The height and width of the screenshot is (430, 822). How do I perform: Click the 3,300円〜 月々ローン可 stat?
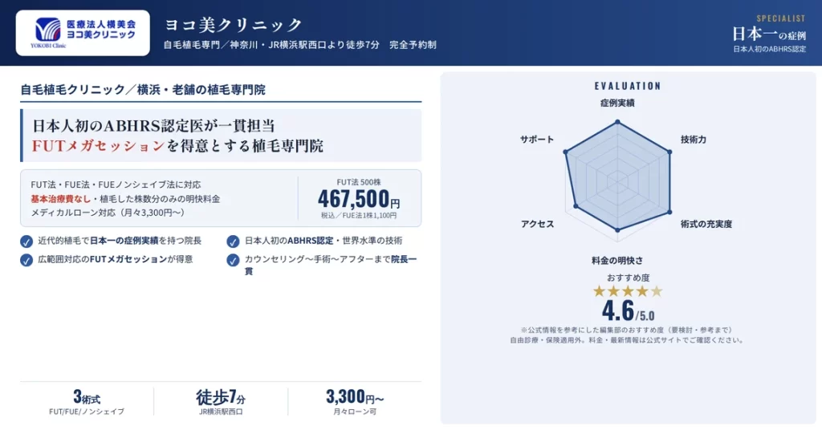point(355,402)
